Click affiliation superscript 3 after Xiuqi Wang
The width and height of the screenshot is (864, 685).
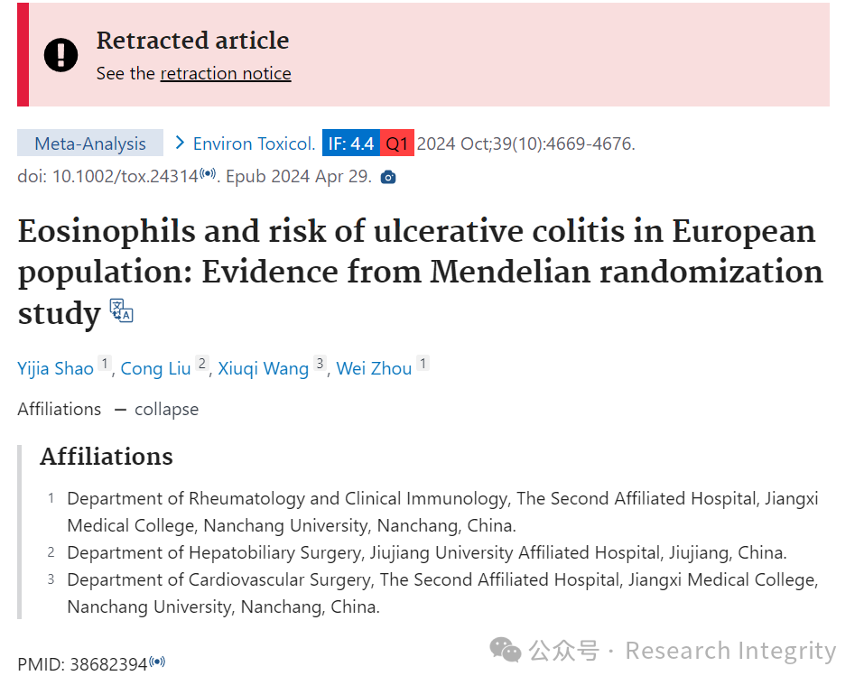(x=321, y=364)
